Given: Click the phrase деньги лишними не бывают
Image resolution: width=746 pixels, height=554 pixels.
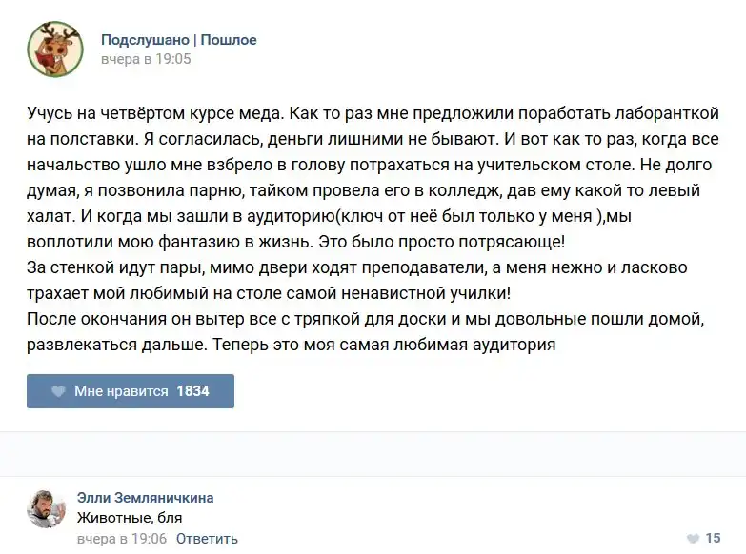Looking at the screenshot, I should click(391, 138).
